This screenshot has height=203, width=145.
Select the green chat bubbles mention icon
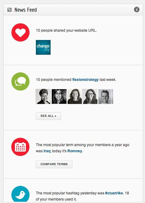(x=20, y=81)
